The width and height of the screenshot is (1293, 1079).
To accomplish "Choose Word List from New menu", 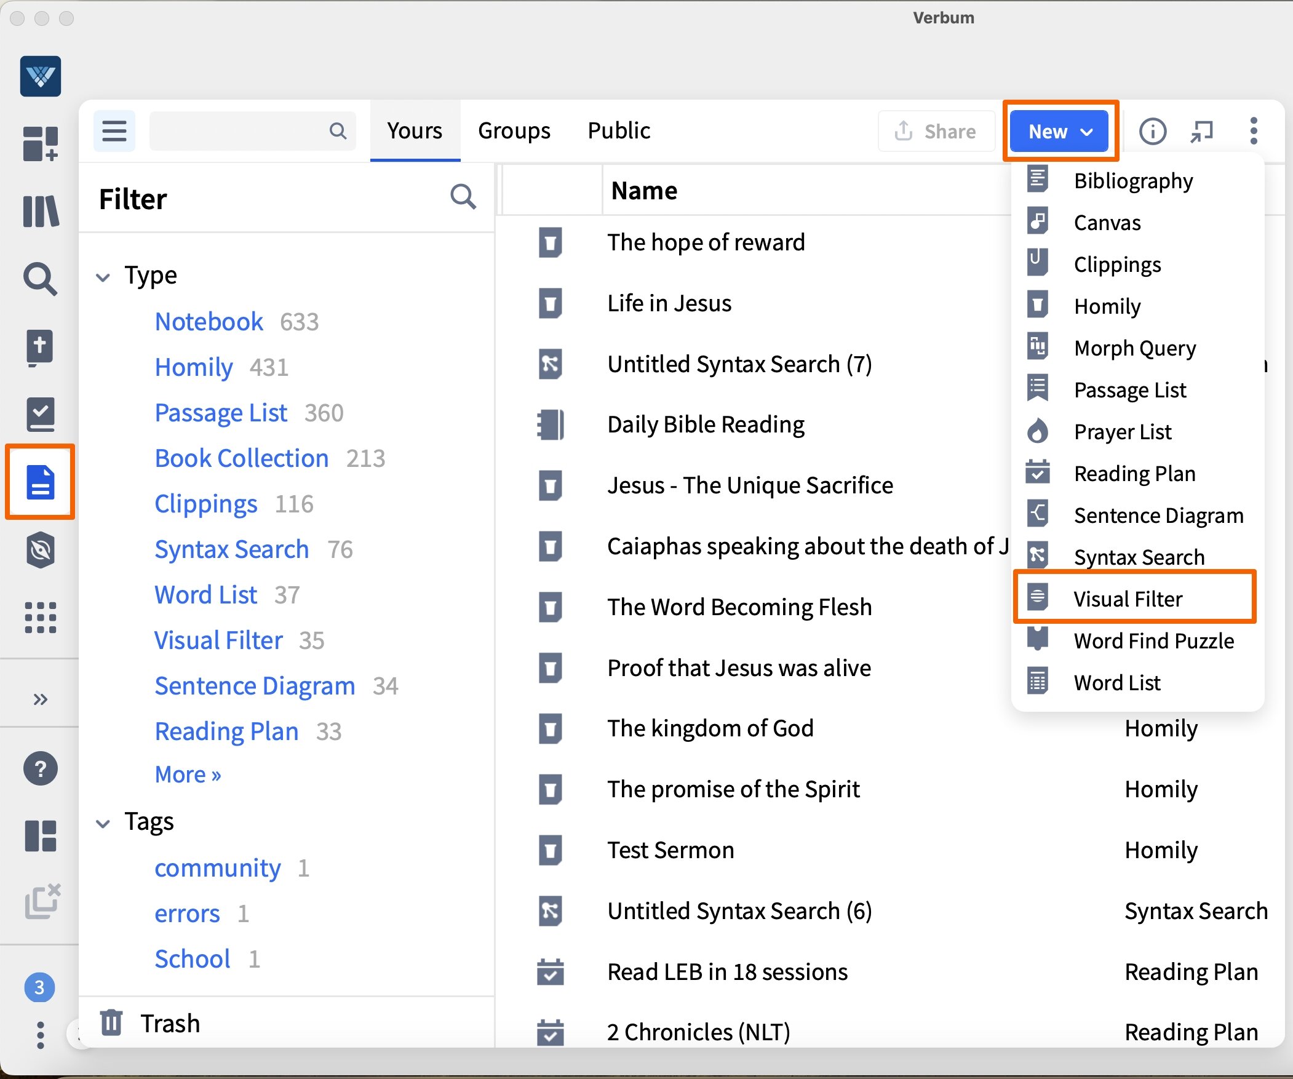I will pyautogui.click(x=1137, y=683).
